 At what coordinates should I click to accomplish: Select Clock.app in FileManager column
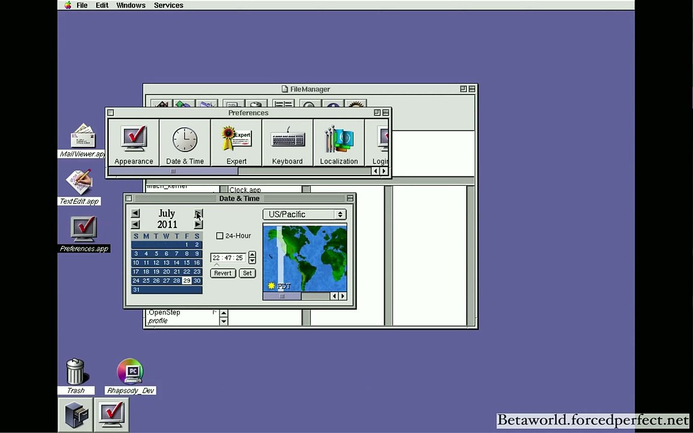tap(245, 190)
